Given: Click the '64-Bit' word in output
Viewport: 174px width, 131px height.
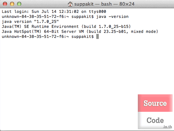Looking at the screenshot, I should click(52, 31).
